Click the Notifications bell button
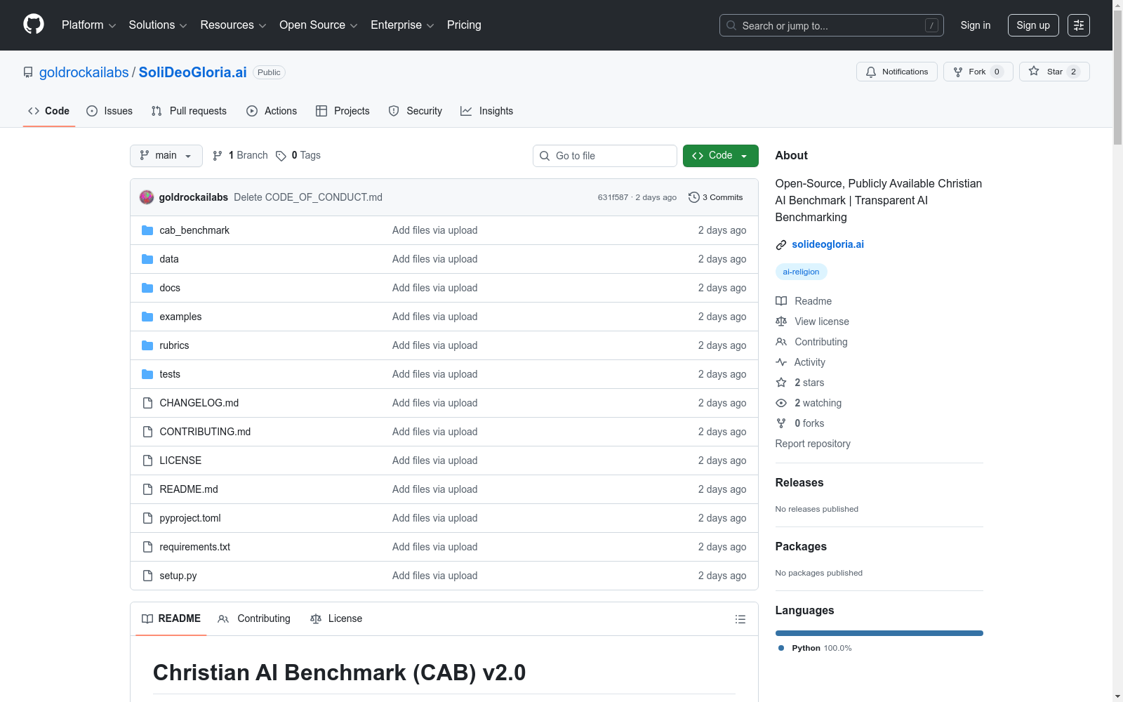This screenshot has width=1123, height=702. (897, 72)
